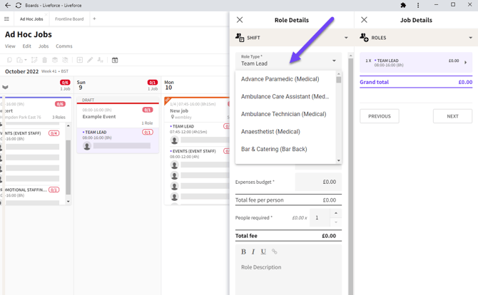Click the unpublish crossed layers icon
Screen dimensions: 478x295
tap(65, 60)
